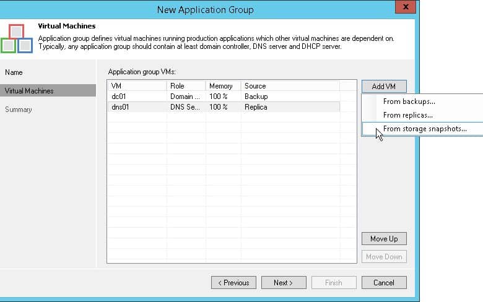
Task: Click the DNS Se... role cell
Action: pos(185,107)
